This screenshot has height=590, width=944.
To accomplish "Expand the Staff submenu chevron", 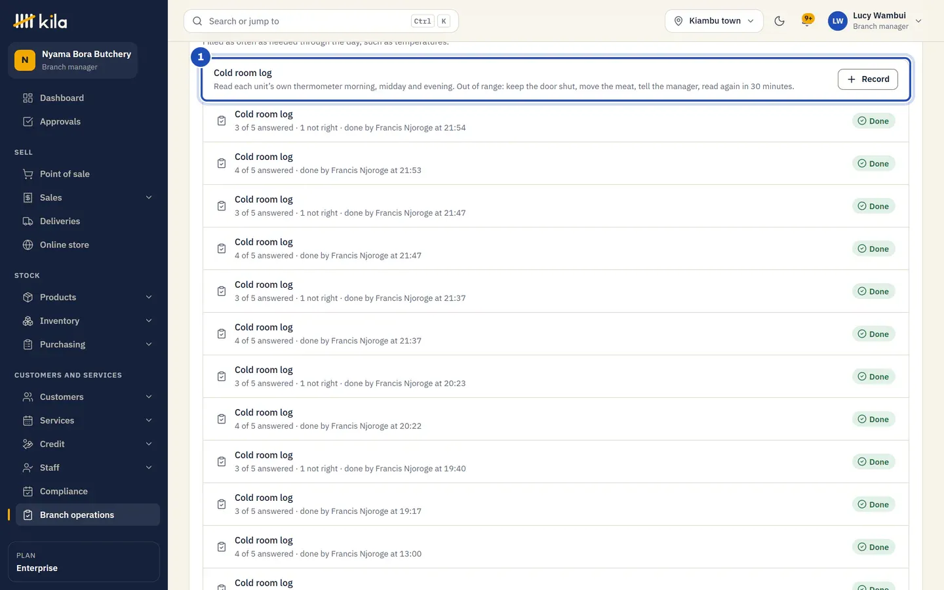I will [x=149, y=467].
